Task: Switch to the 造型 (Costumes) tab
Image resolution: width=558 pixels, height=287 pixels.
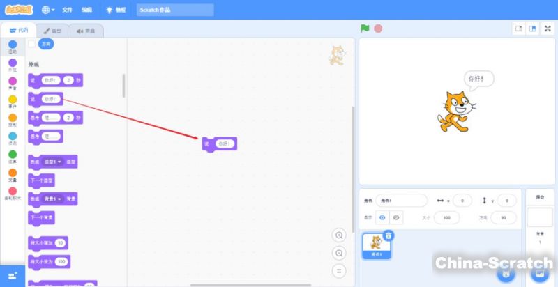Action: pos(53,31)
